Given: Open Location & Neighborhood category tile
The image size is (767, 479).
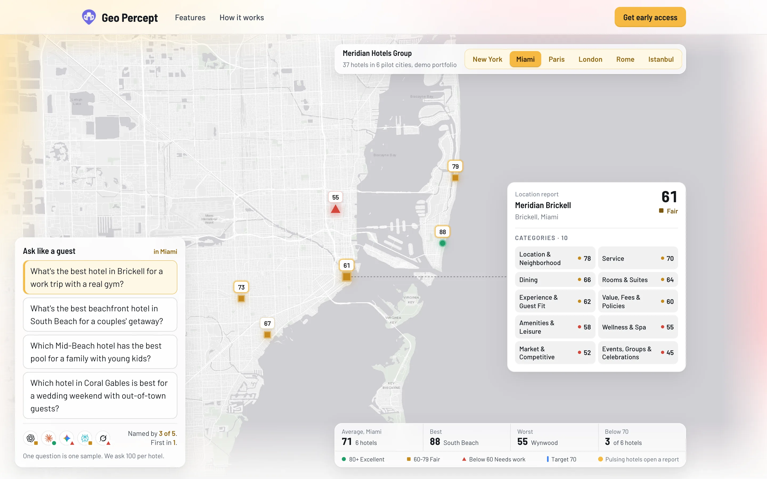Looking at the screenshot, I should [x=555, y=258].
